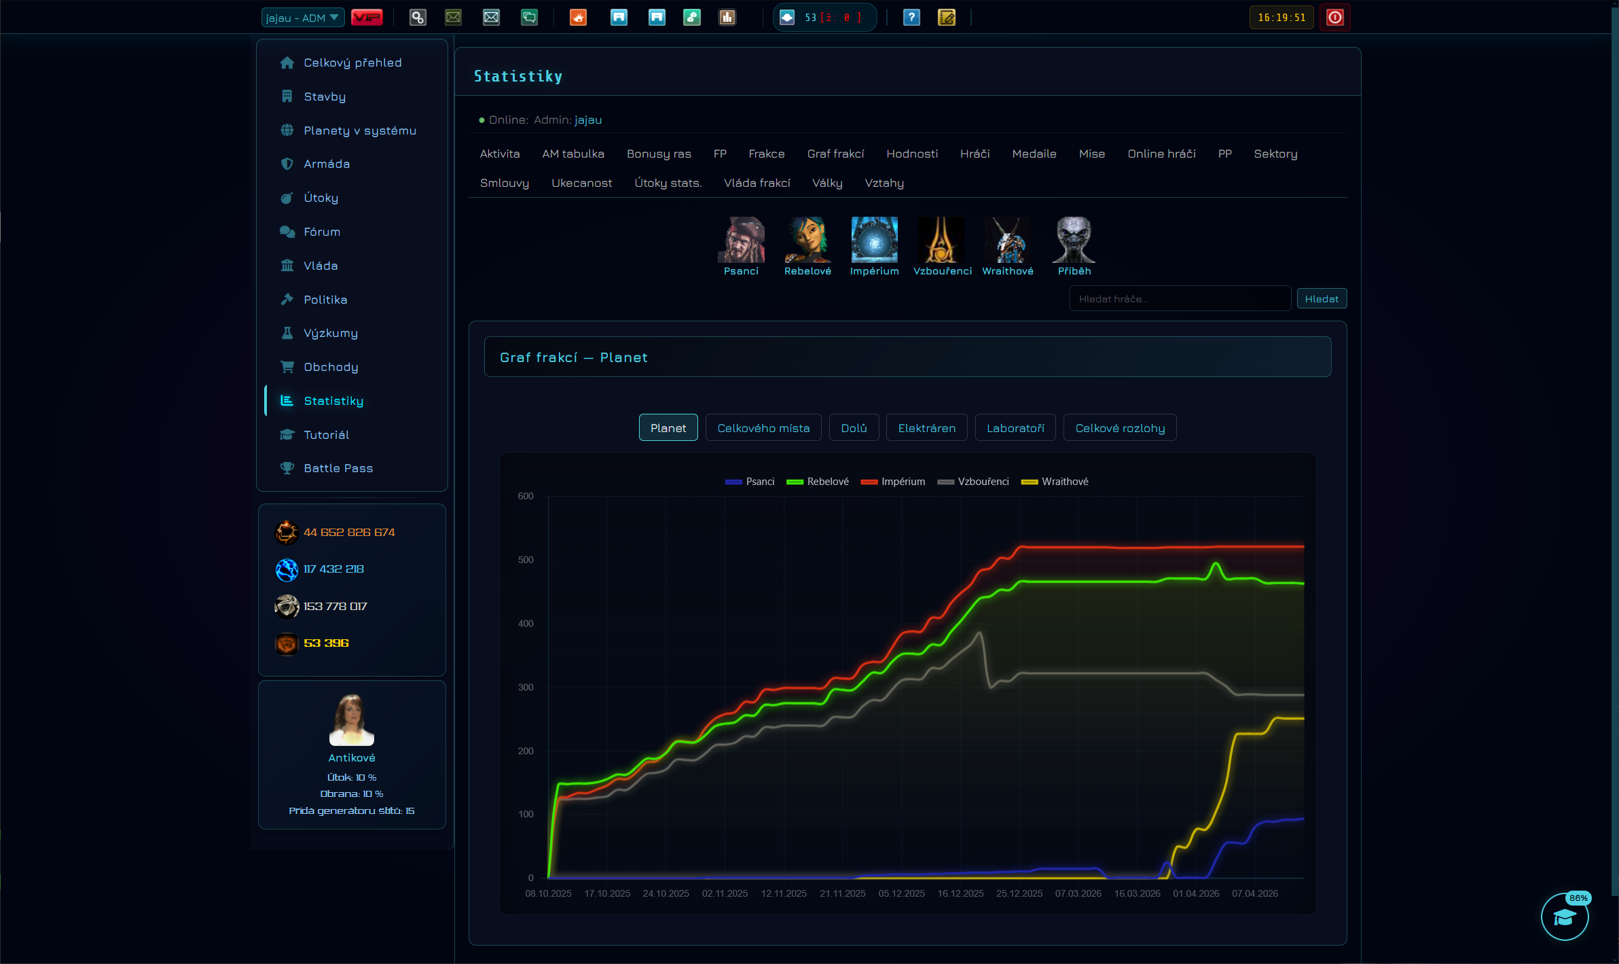The image size is (1619, 964).
Task: Click the yellow notepad edit icon
Action: click(947, 18)
